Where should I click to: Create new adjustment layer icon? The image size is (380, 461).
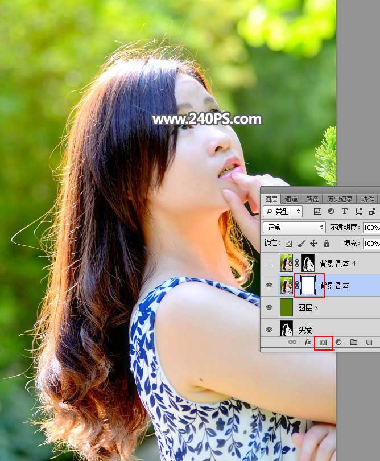[x=339, y=343]
